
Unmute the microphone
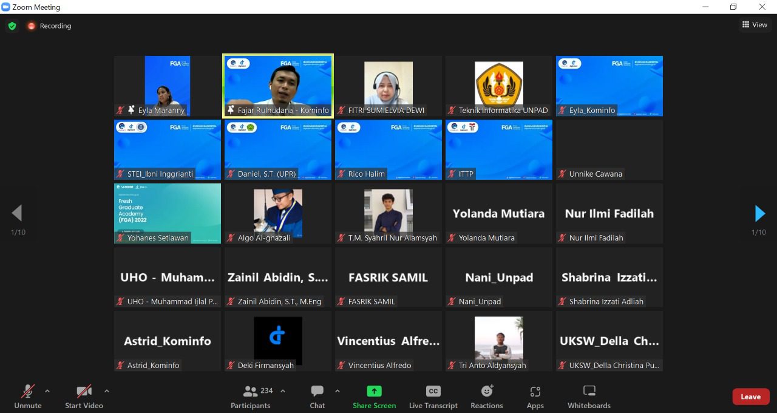click(x=28, y=397)
